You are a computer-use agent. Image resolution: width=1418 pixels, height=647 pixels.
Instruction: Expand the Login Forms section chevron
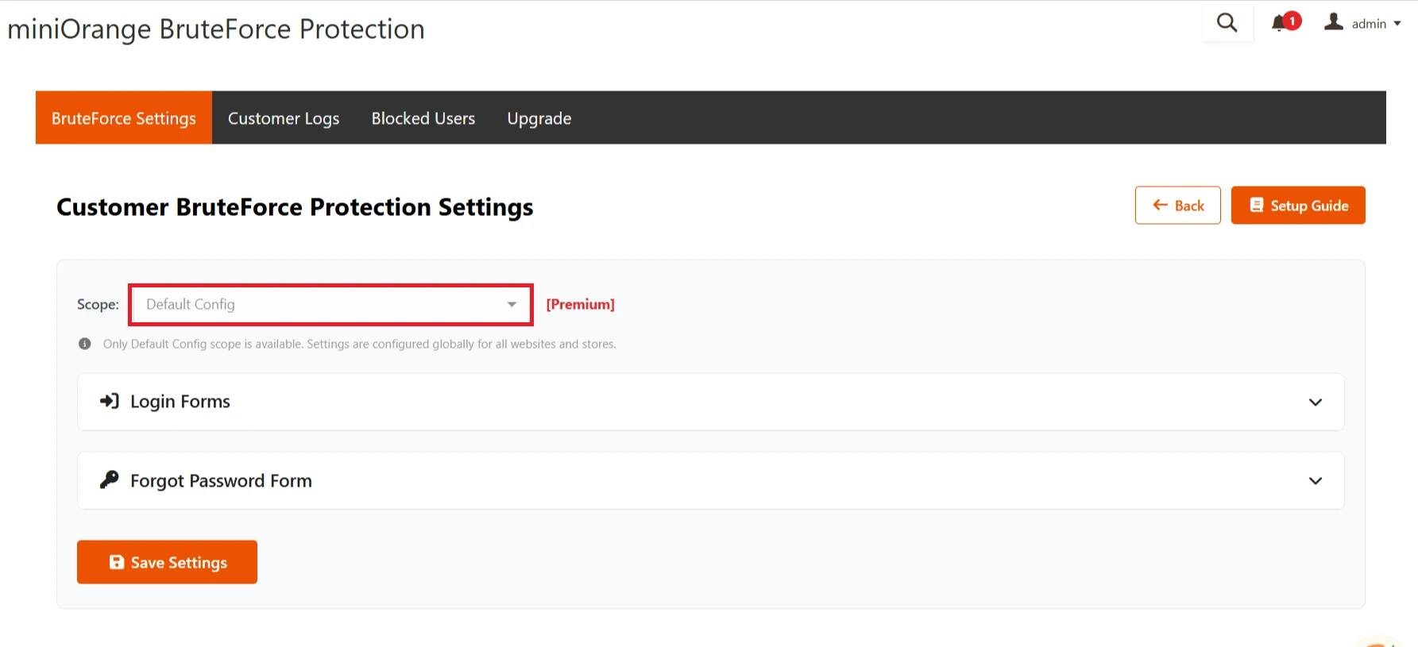point(1316,402)
